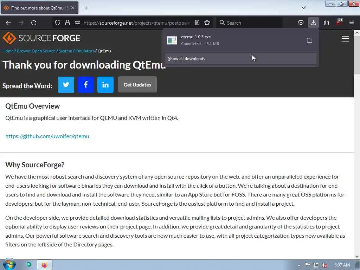List all tabs with the dropdown arrow

[x=303, y=8]
